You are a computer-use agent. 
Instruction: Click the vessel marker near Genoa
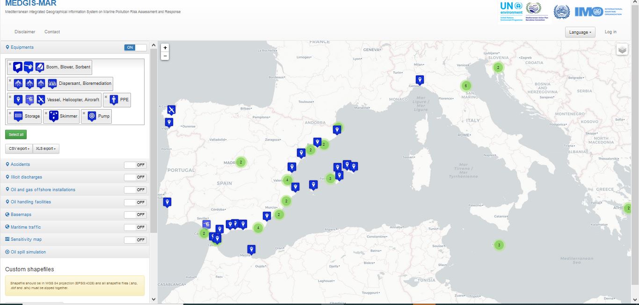point(420,80)
